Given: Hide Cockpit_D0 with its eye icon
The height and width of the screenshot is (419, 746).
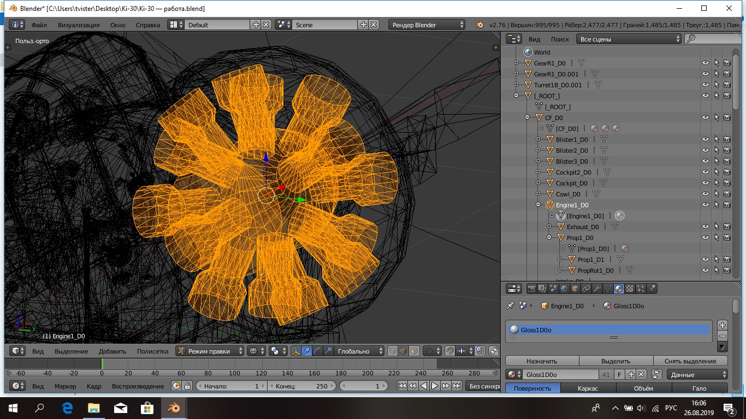Looking at the screenshot, I should [x=706, y=183].
